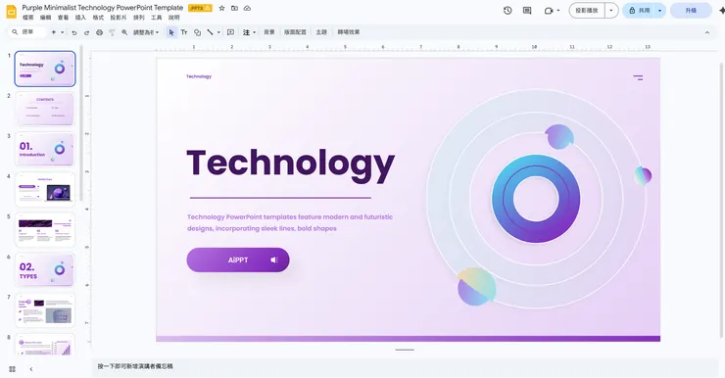Open the comments panel icon
The width and height of the screenshot is (725, 378).
point(527,10)
